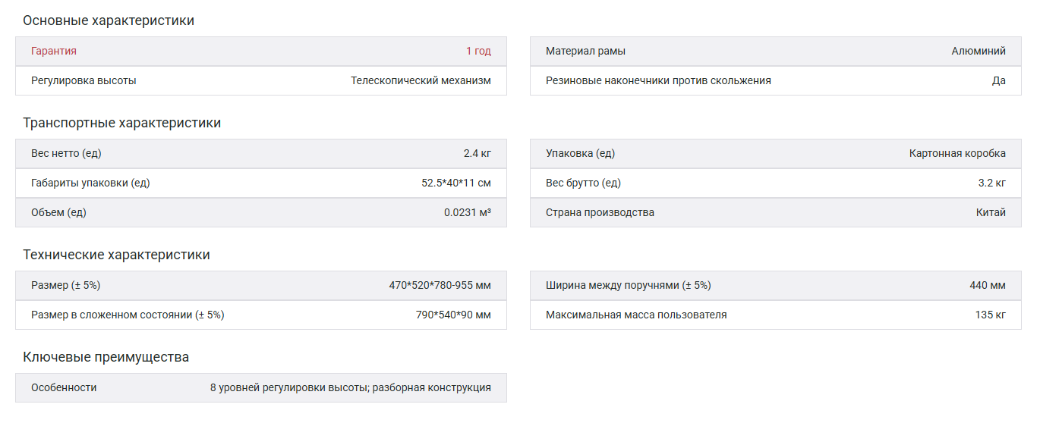Click the Вес брутто (ед) label

(x=583, y=183)
